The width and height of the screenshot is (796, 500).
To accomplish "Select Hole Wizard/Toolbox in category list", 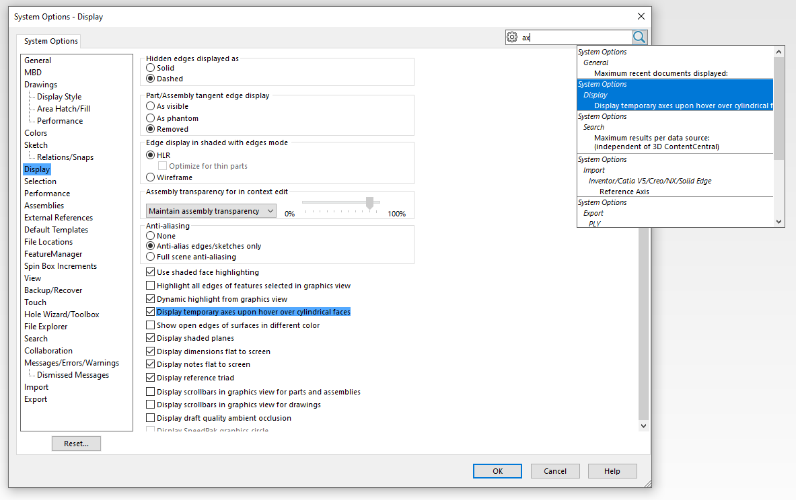I will pyautogui.click(x=61, y=315).
